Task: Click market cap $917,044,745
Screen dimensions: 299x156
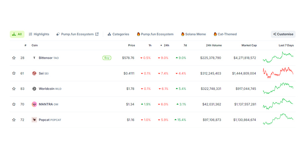Action: pos(246,89)
